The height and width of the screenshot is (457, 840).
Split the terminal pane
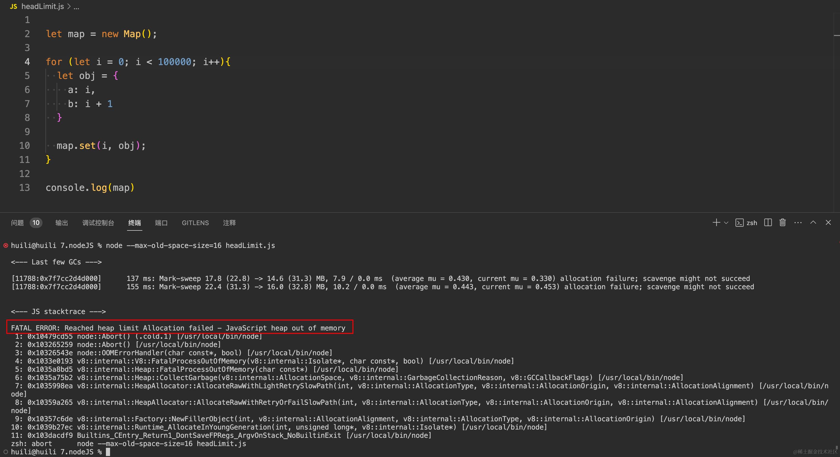coord(768,223)
